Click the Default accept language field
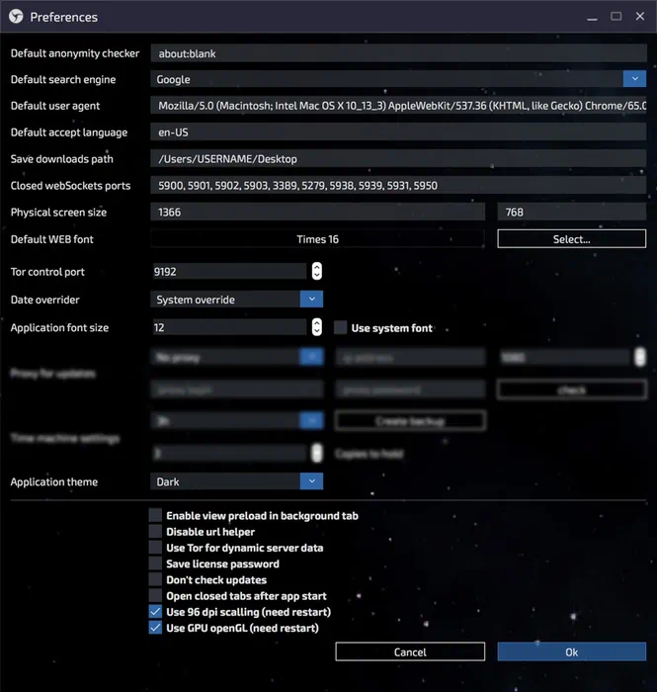The height and width of the screenshot is (692, 657). [x=398, y=131]
